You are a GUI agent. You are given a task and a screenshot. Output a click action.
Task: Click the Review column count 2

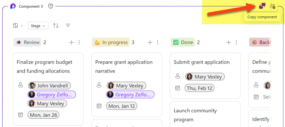tap(45, 42)
